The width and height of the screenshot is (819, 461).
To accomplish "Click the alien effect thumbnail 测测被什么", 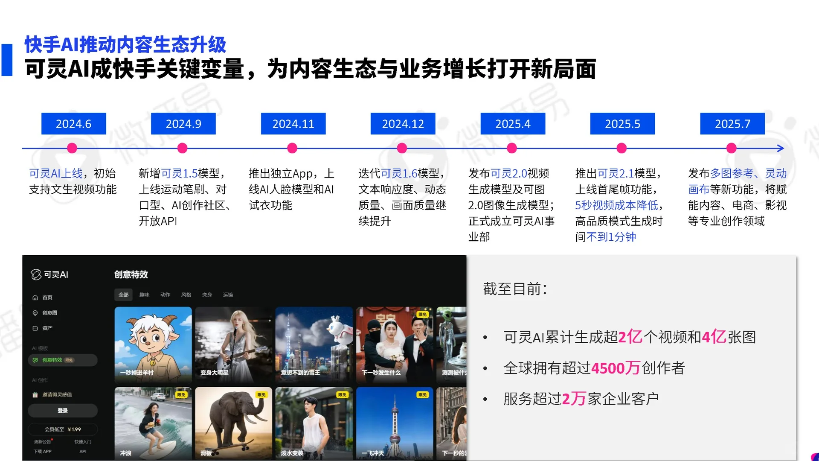I will pyautogui.click(x=451, y=344).
